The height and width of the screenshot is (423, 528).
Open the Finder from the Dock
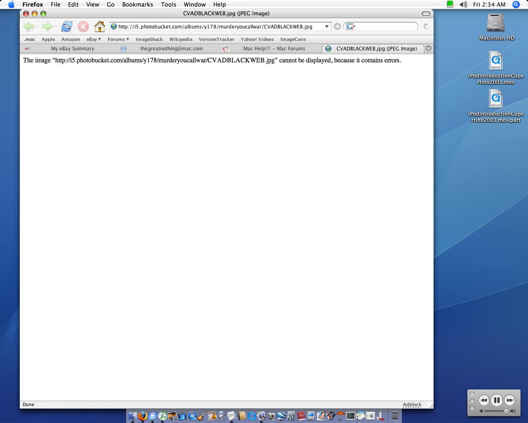pos(133,416)
